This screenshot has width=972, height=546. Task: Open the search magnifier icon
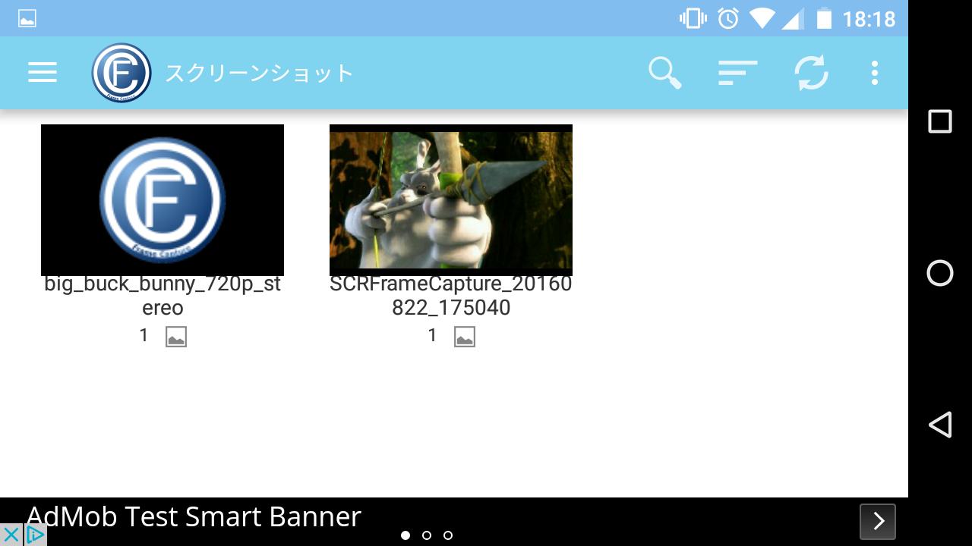pyautogui.click(x=664, y=73)
